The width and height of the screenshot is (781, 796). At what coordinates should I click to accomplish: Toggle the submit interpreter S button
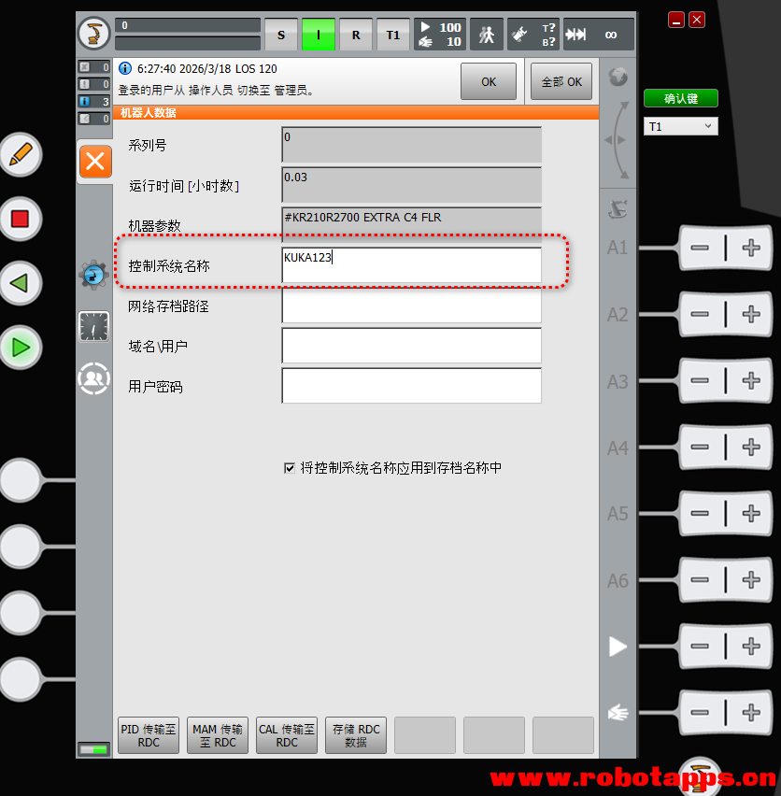click(x=281, y=35)
